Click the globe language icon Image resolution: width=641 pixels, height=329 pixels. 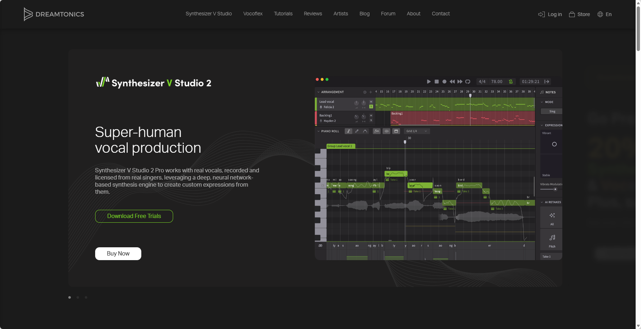coord(600,14)
